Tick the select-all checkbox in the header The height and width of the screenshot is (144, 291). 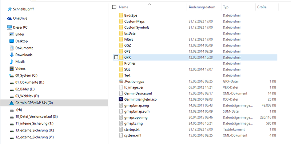[x=114, y=7]
